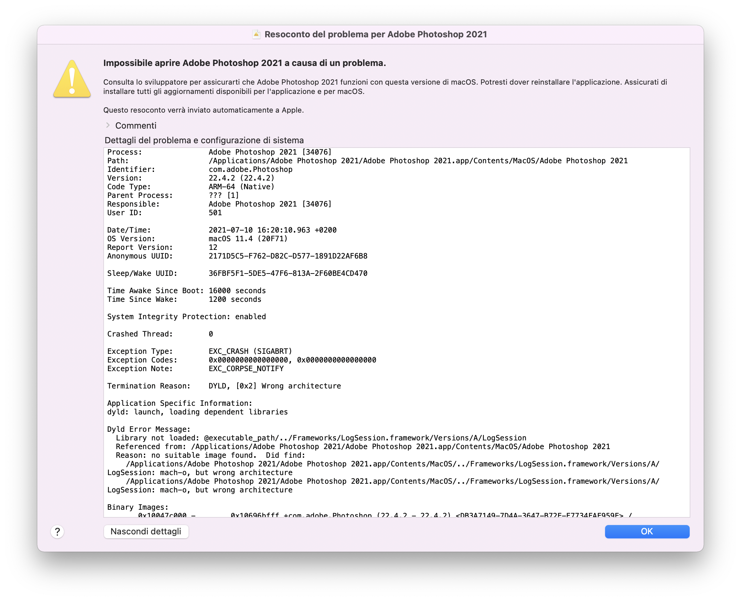This screenshot has height=601, width=741.
Task: Click Nascondi dettagli button
Action: [x=146, y=531]
